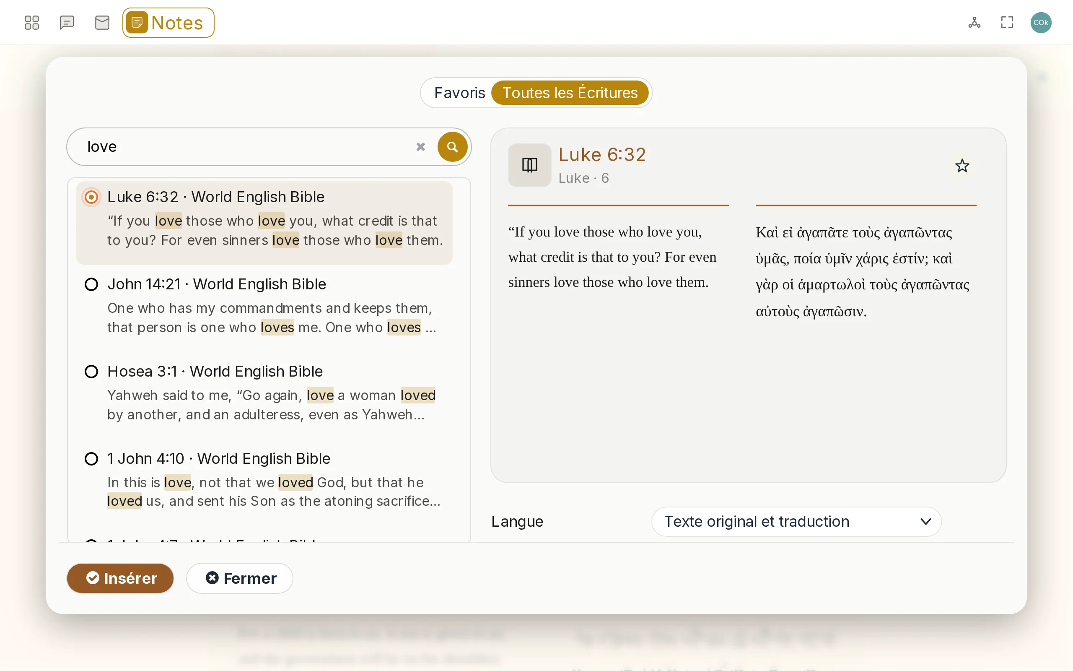
Task: Click the 1 John 4:10 verse excerpt text
Action: pyautogui.click(x=274, y=492)
